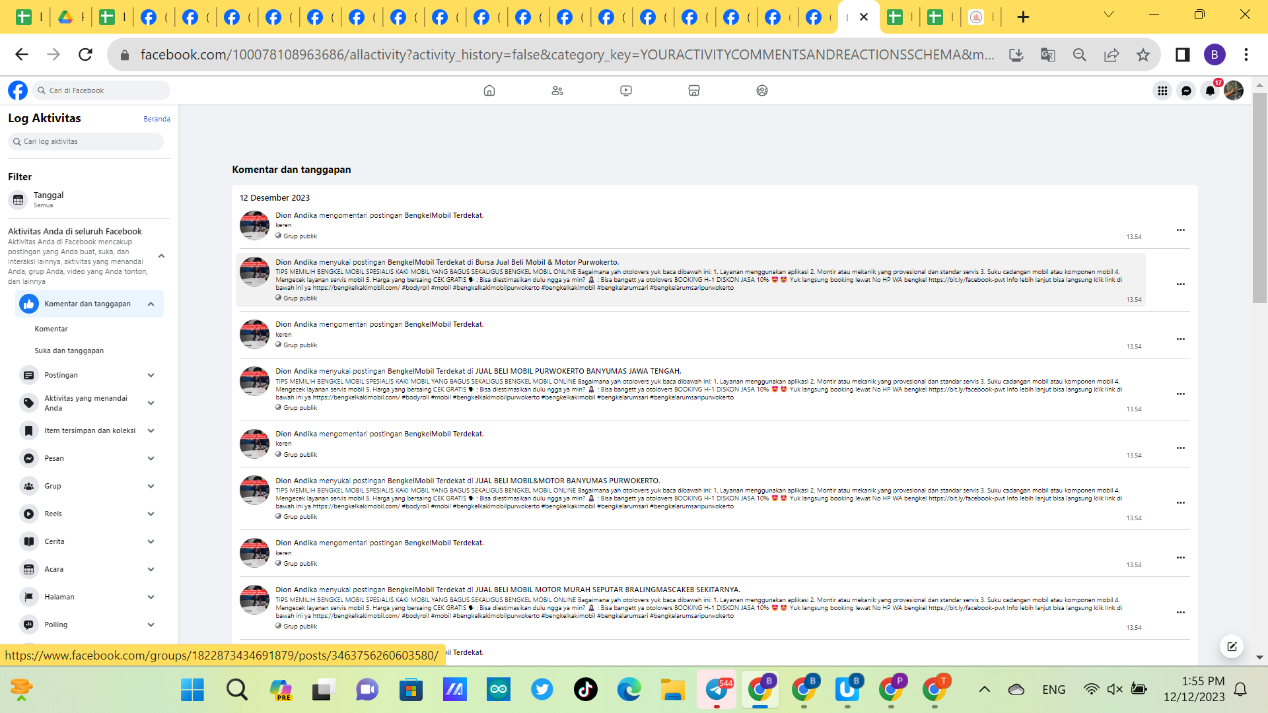Open the notifications bell icon

tap(1209, 90)
